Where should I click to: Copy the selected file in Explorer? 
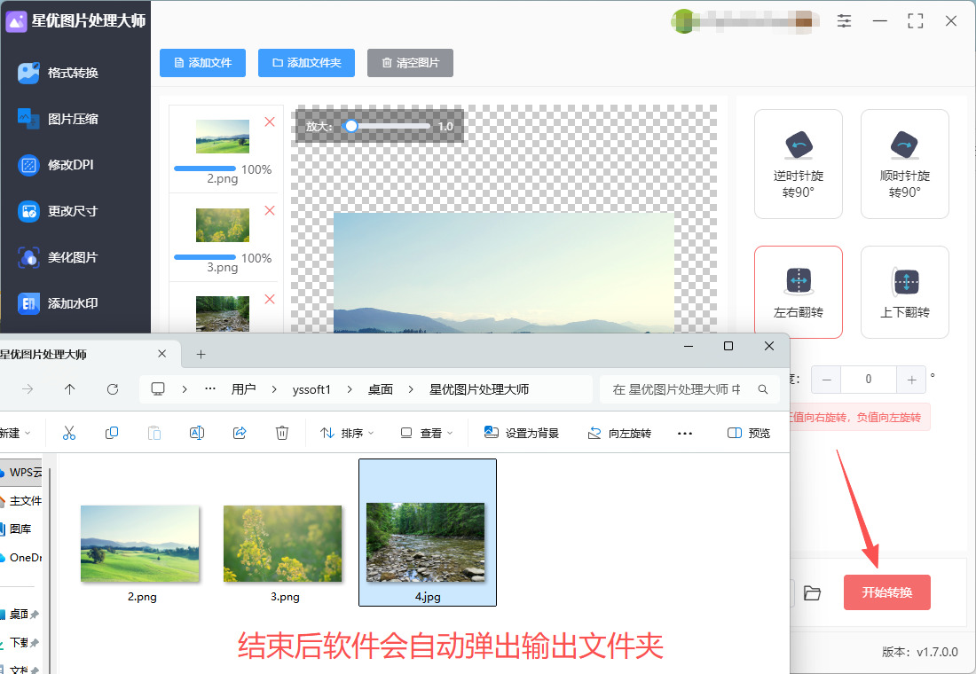(x=112, y=433)
